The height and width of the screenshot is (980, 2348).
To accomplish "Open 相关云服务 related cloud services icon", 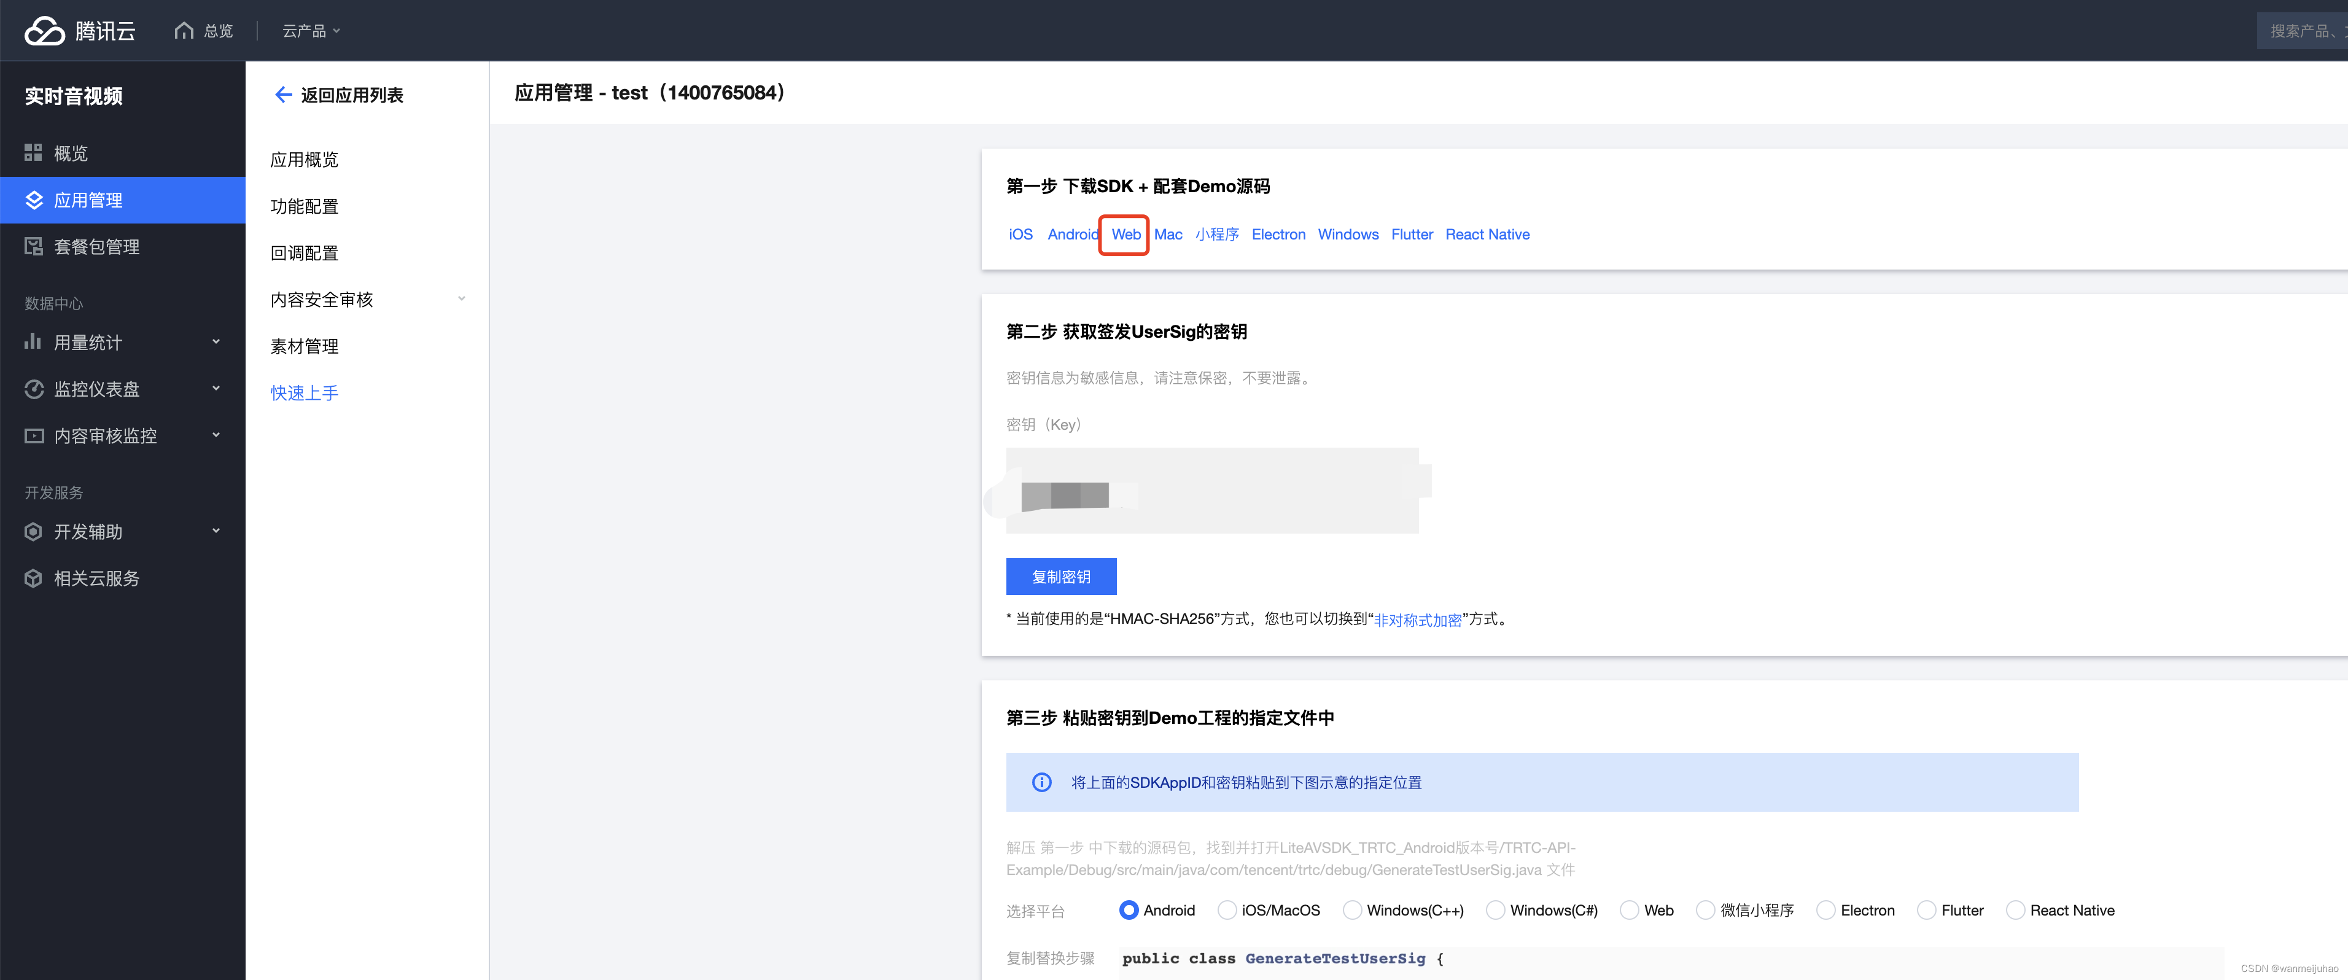I will pos(34,578).
